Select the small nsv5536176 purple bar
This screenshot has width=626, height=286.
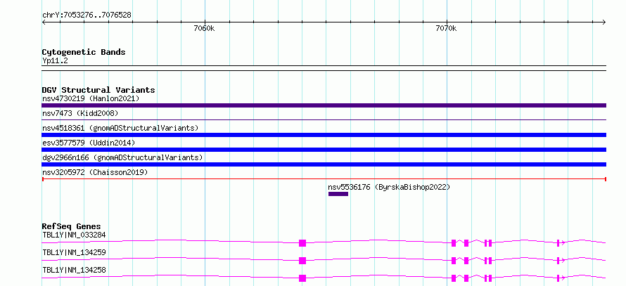(338, 194)
